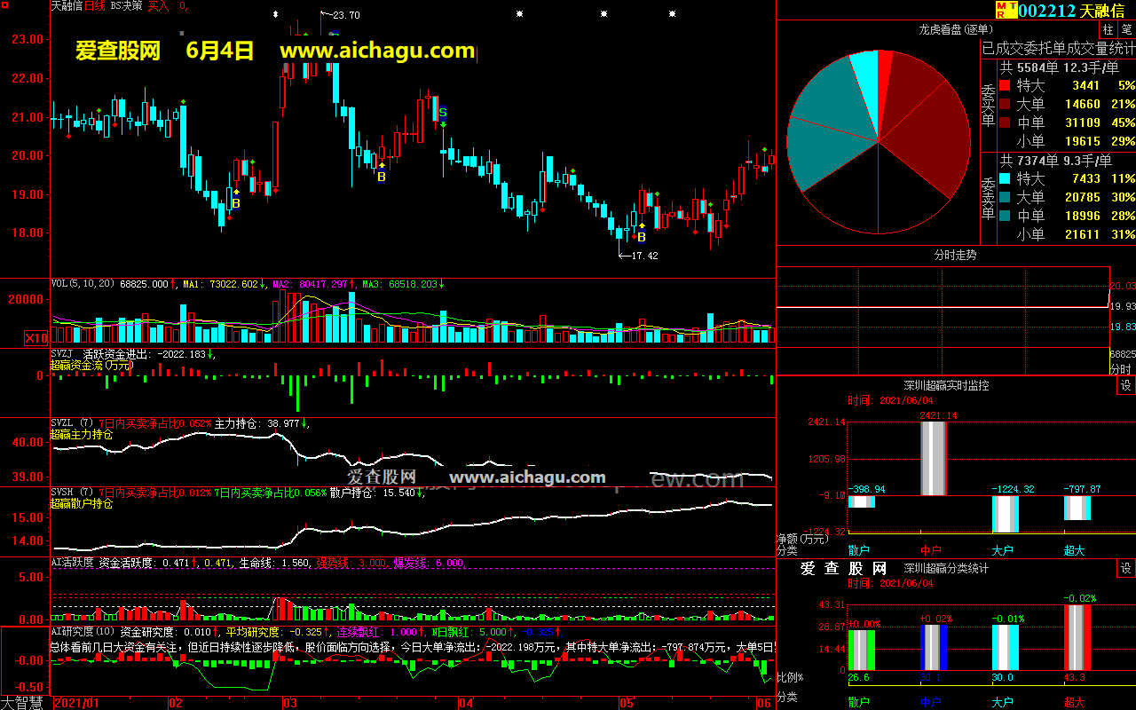Click the 05 month marker on time axis
Viewport: 1136px width, 710px height.
point(627,703)
